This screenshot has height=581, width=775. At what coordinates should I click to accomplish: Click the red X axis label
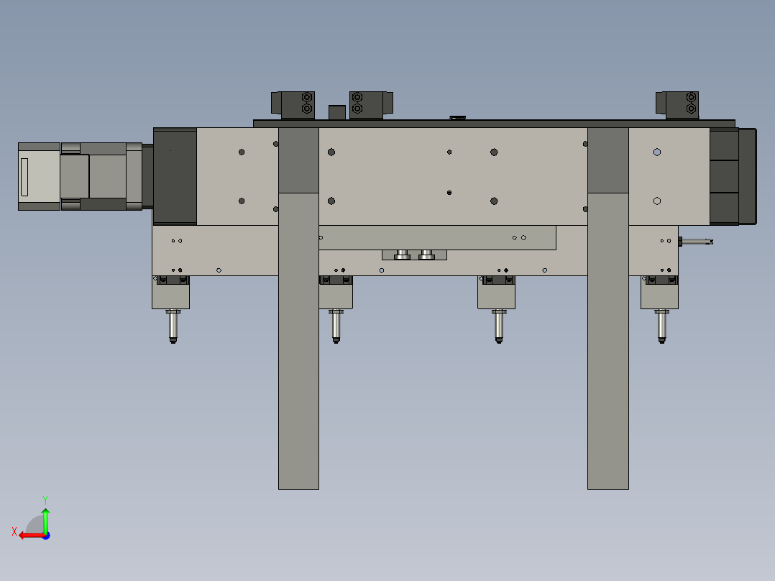tap(14, 531)
